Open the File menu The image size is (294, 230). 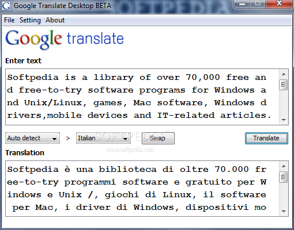coord(9,20)
